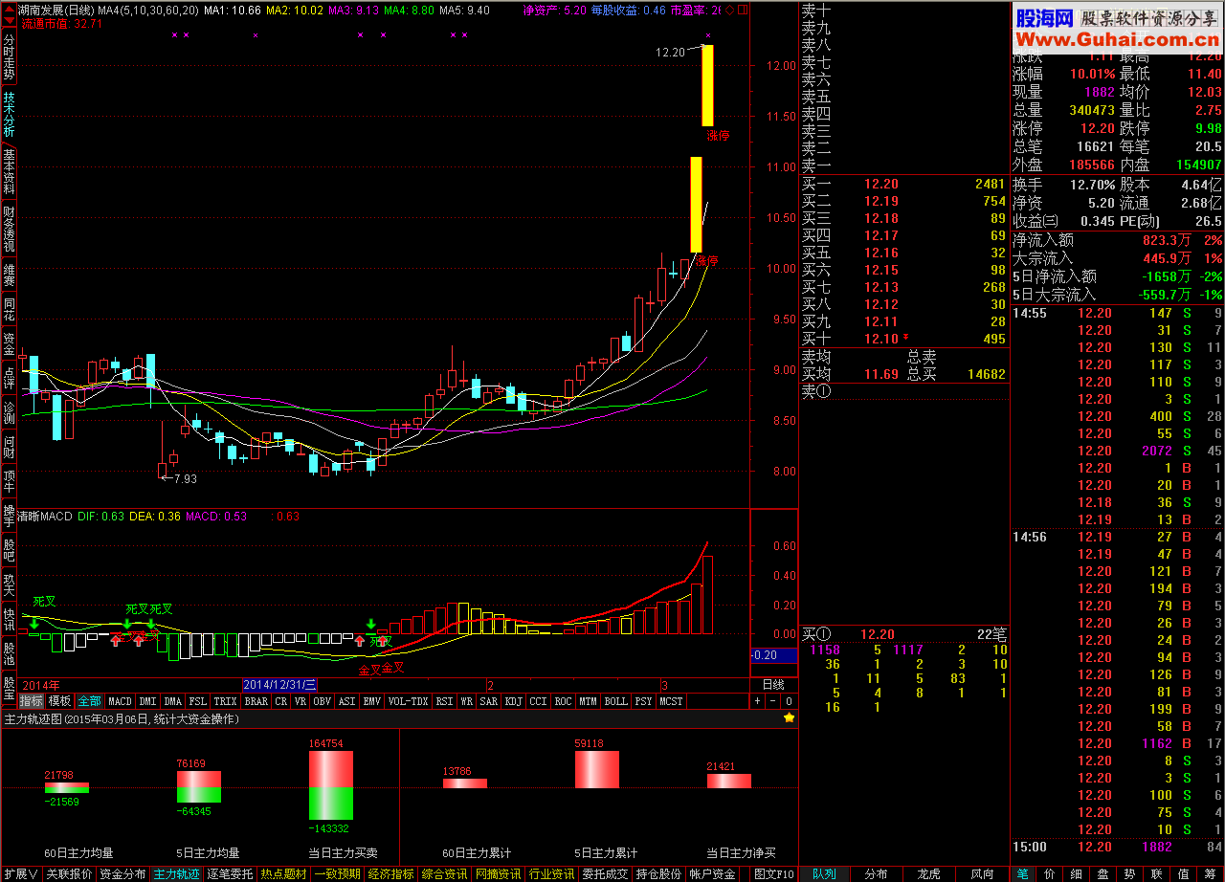Open the 一致预期 bottom tab
Image resolution: width=1225 pixels, height=882 pixels.
click(x=337, y=874)
